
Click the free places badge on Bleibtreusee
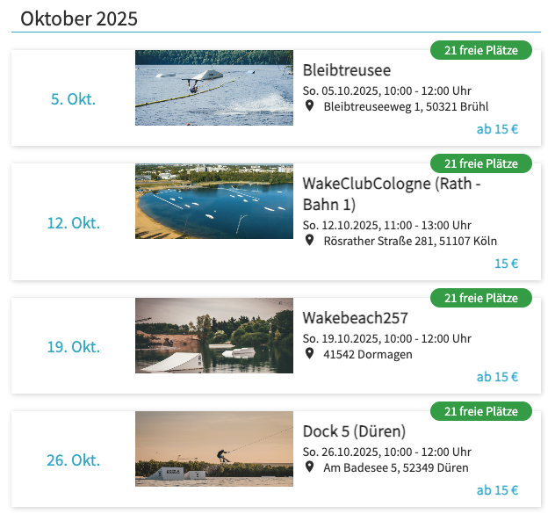coord(481,50)
